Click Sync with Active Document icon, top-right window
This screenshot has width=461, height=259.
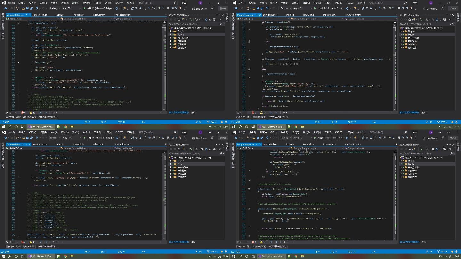(x=433, y=20)
